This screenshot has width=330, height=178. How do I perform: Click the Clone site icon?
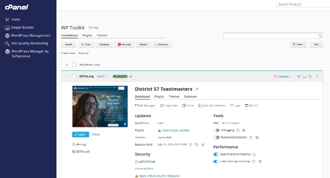188,105
